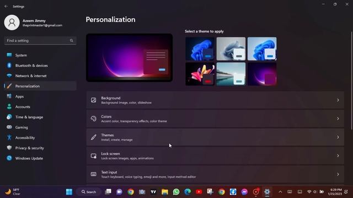Screen dimensions: 353x198
Task: Click the Colors palette icon
Action: [x=93, y=119]
